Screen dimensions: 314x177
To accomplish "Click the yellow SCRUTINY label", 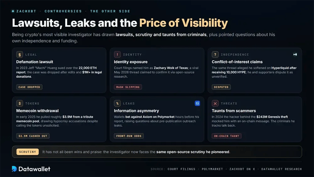I will pyautogui.click(x=27, y=152).
